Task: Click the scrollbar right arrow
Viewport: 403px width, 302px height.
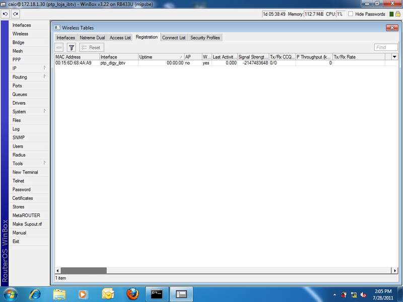Action: pyautogui.click(x=395, y=270)
